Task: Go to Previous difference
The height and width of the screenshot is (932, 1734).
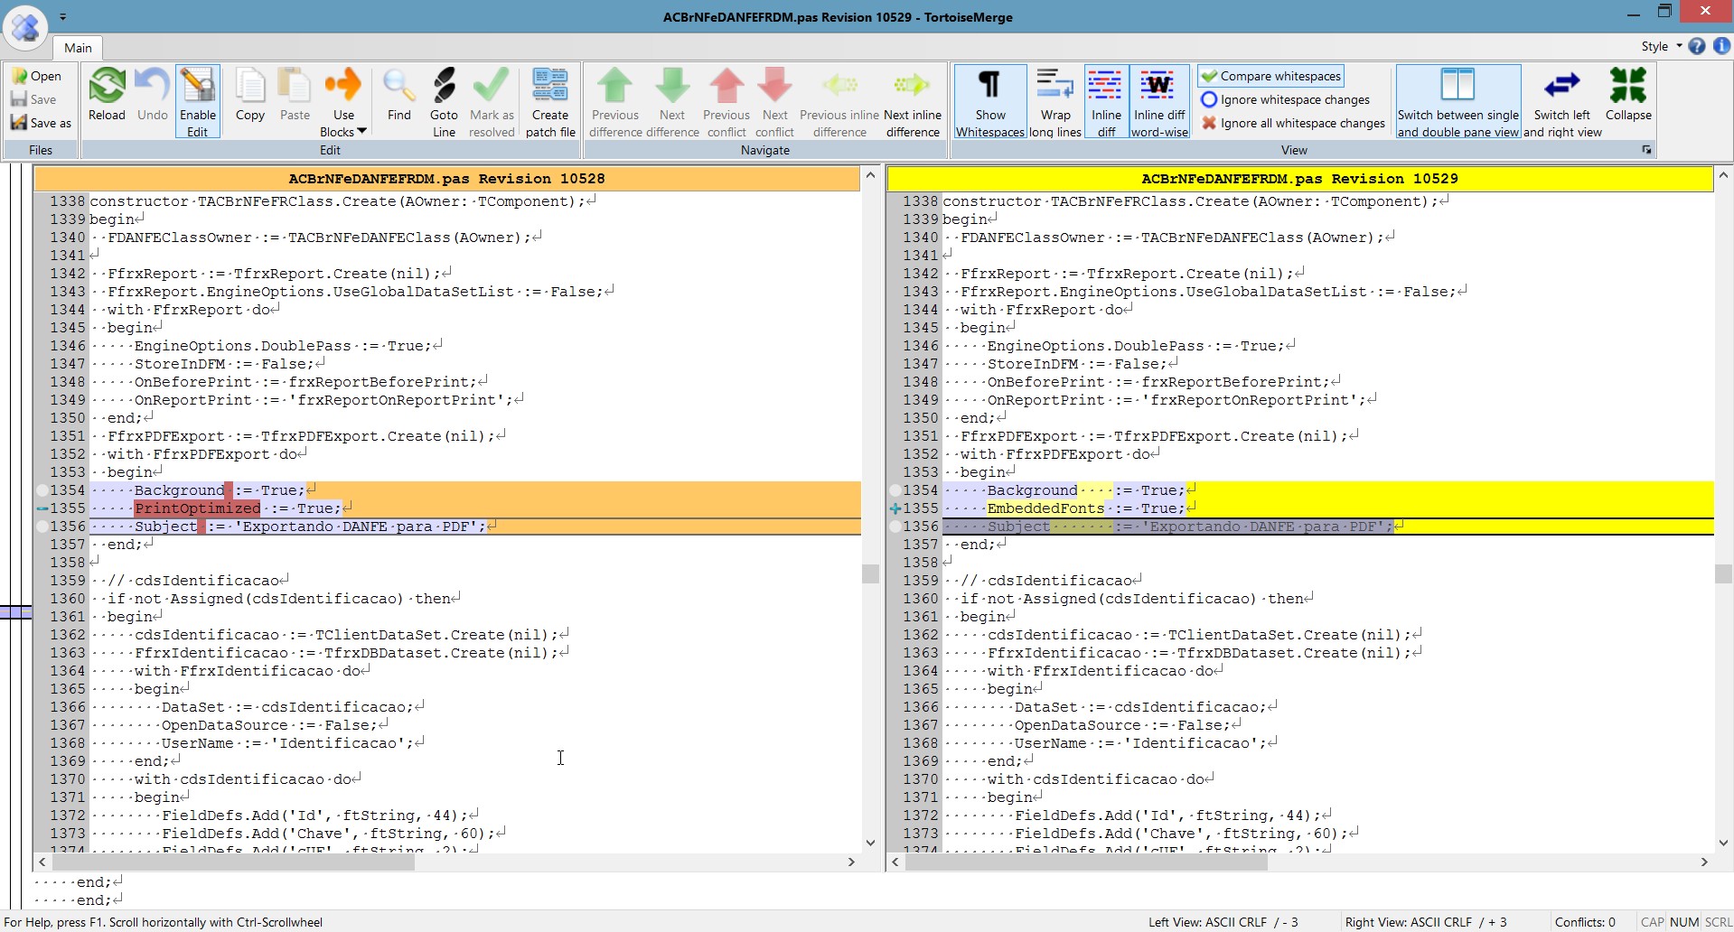Action: [615, 101]
